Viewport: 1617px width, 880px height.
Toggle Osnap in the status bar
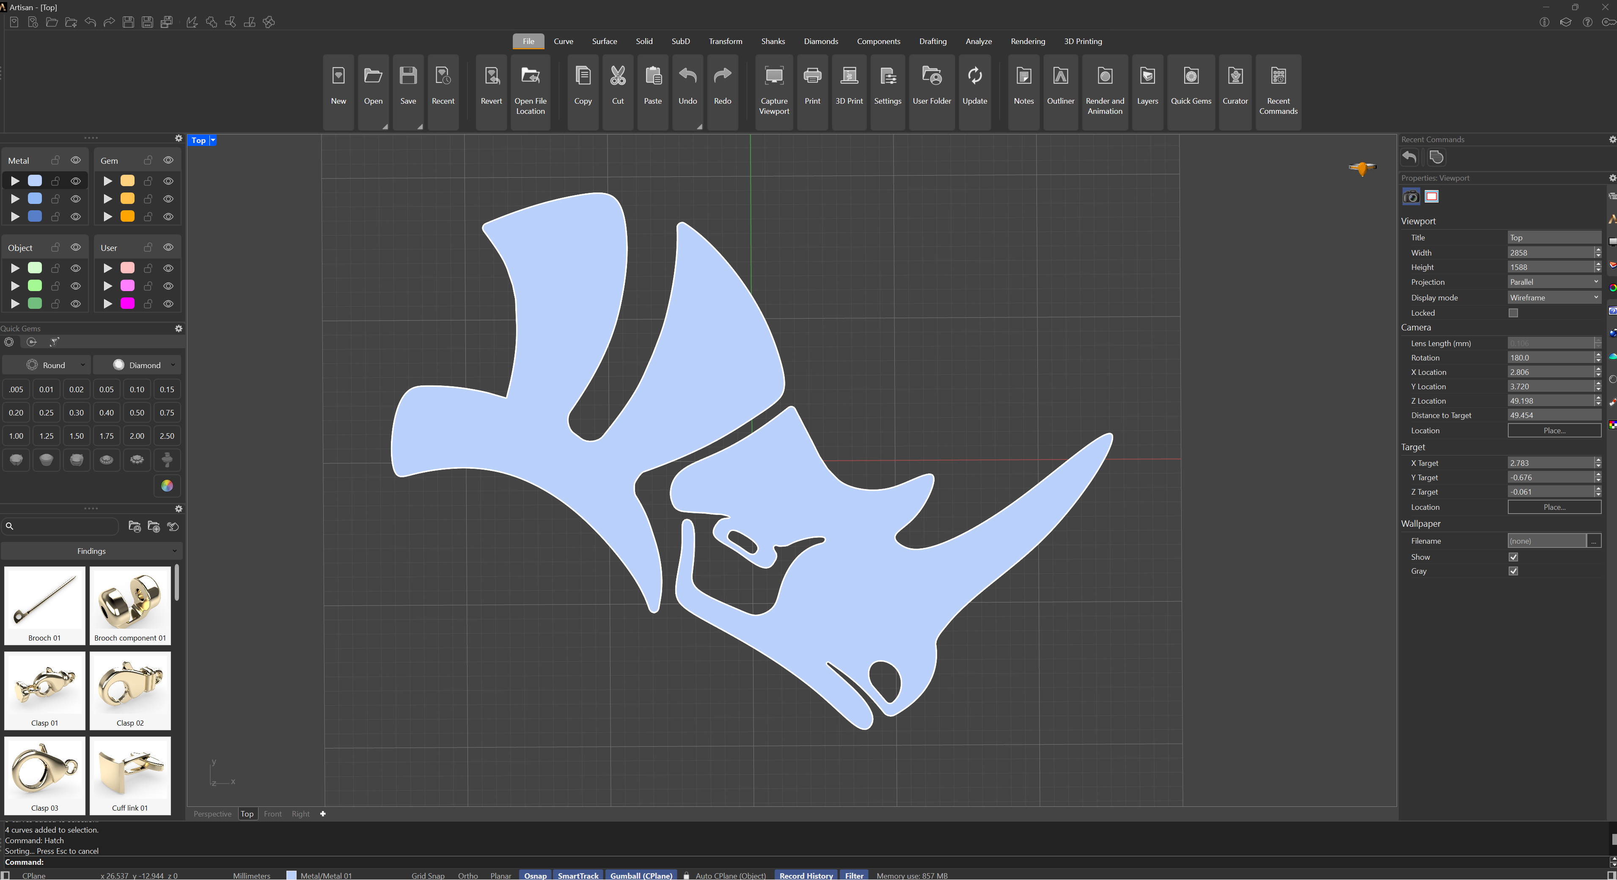point(536,875)
